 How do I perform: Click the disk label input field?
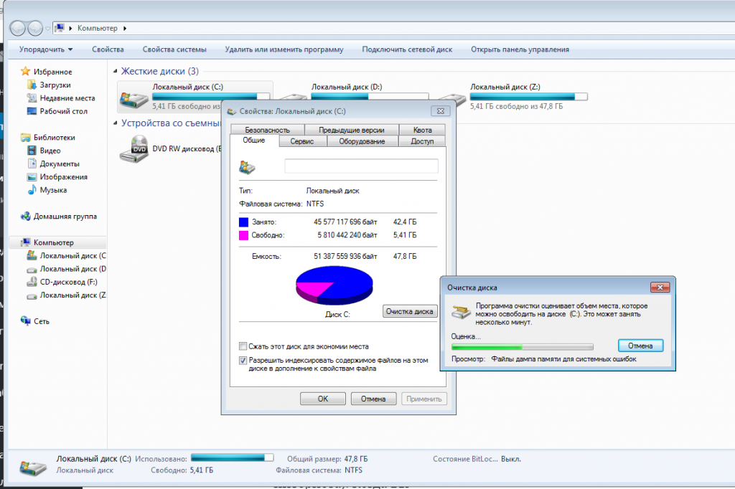pyautogui.click(x=362, y=166)
